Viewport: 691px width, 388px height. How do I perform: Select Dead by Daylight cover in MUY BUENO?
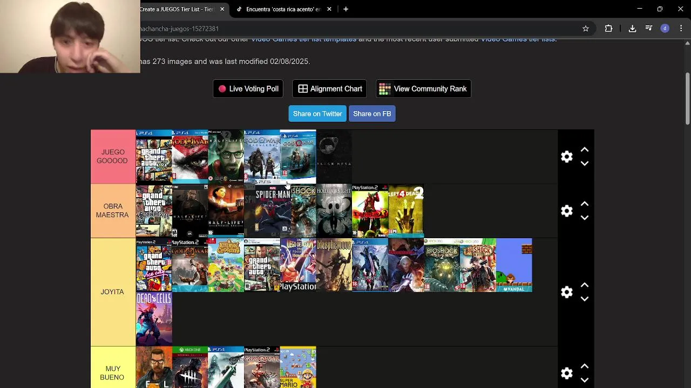click(x=190, y=368)
